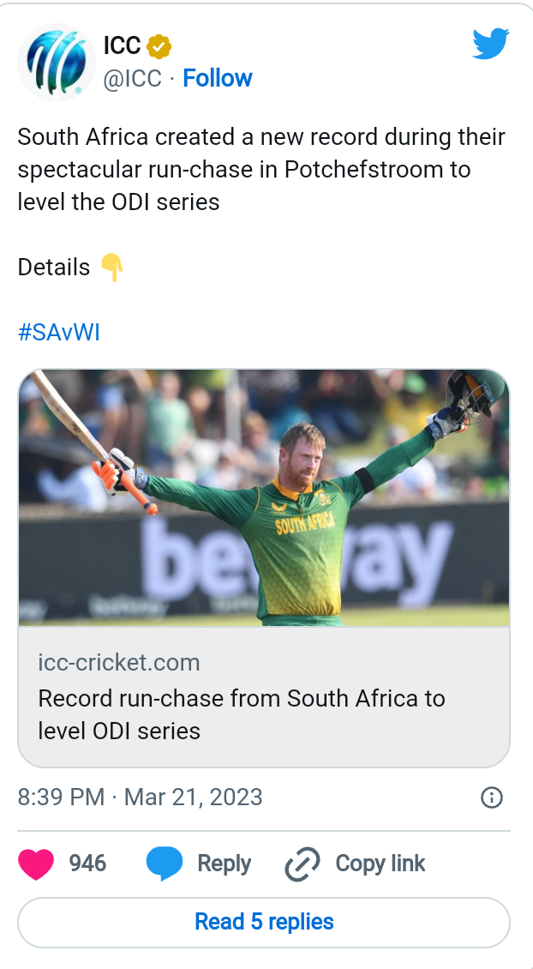
Task: Follow the ICC account
Action: click(218, 78)
